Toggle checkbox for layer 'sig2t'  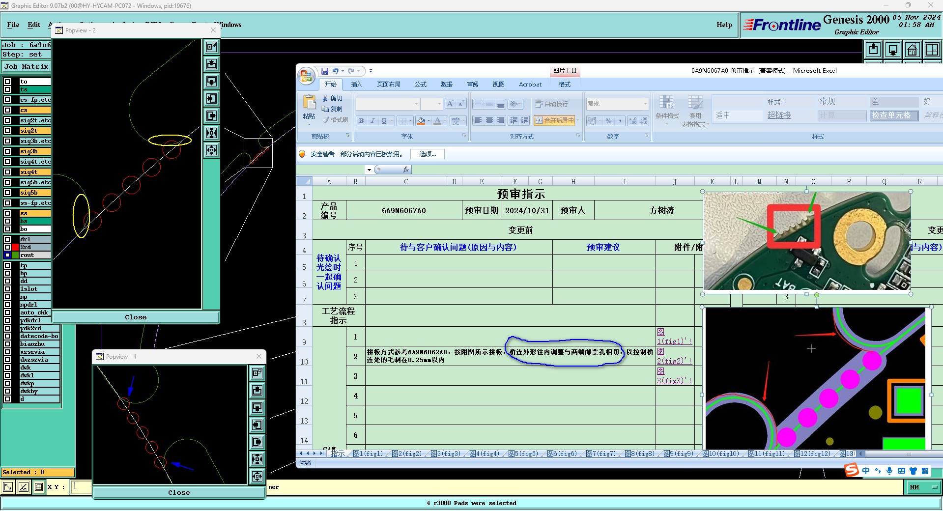tap(7, 131)
